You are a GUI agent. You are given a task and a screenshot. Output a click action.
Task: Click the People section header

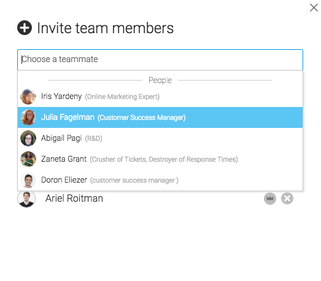[160, 80]
